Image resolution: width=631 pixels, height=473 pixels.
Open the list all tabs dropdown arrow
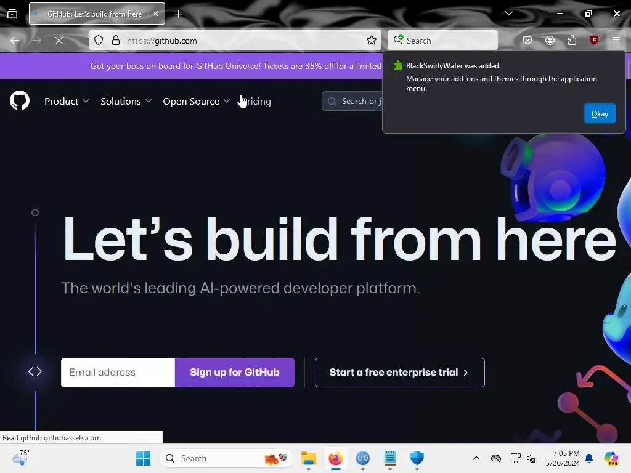(508, 14)
